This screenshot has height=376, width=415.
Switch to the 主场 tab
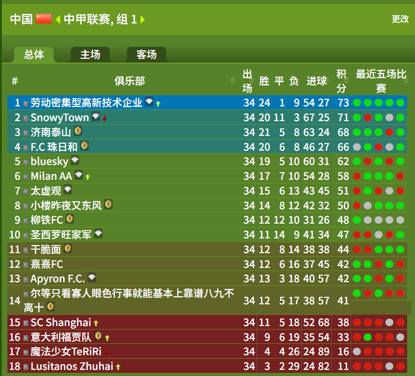click(x=90, y=55)
